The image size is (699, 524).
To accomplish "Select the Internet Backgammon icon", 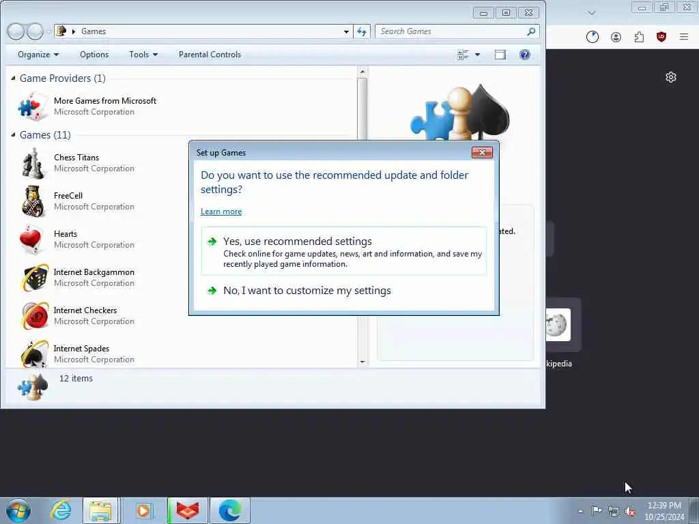I will [x=35, y=278].
